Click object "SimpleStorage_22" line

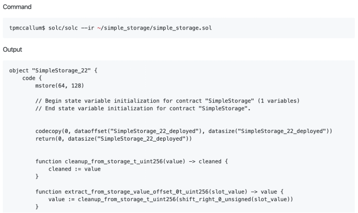[x=53, y=71]
